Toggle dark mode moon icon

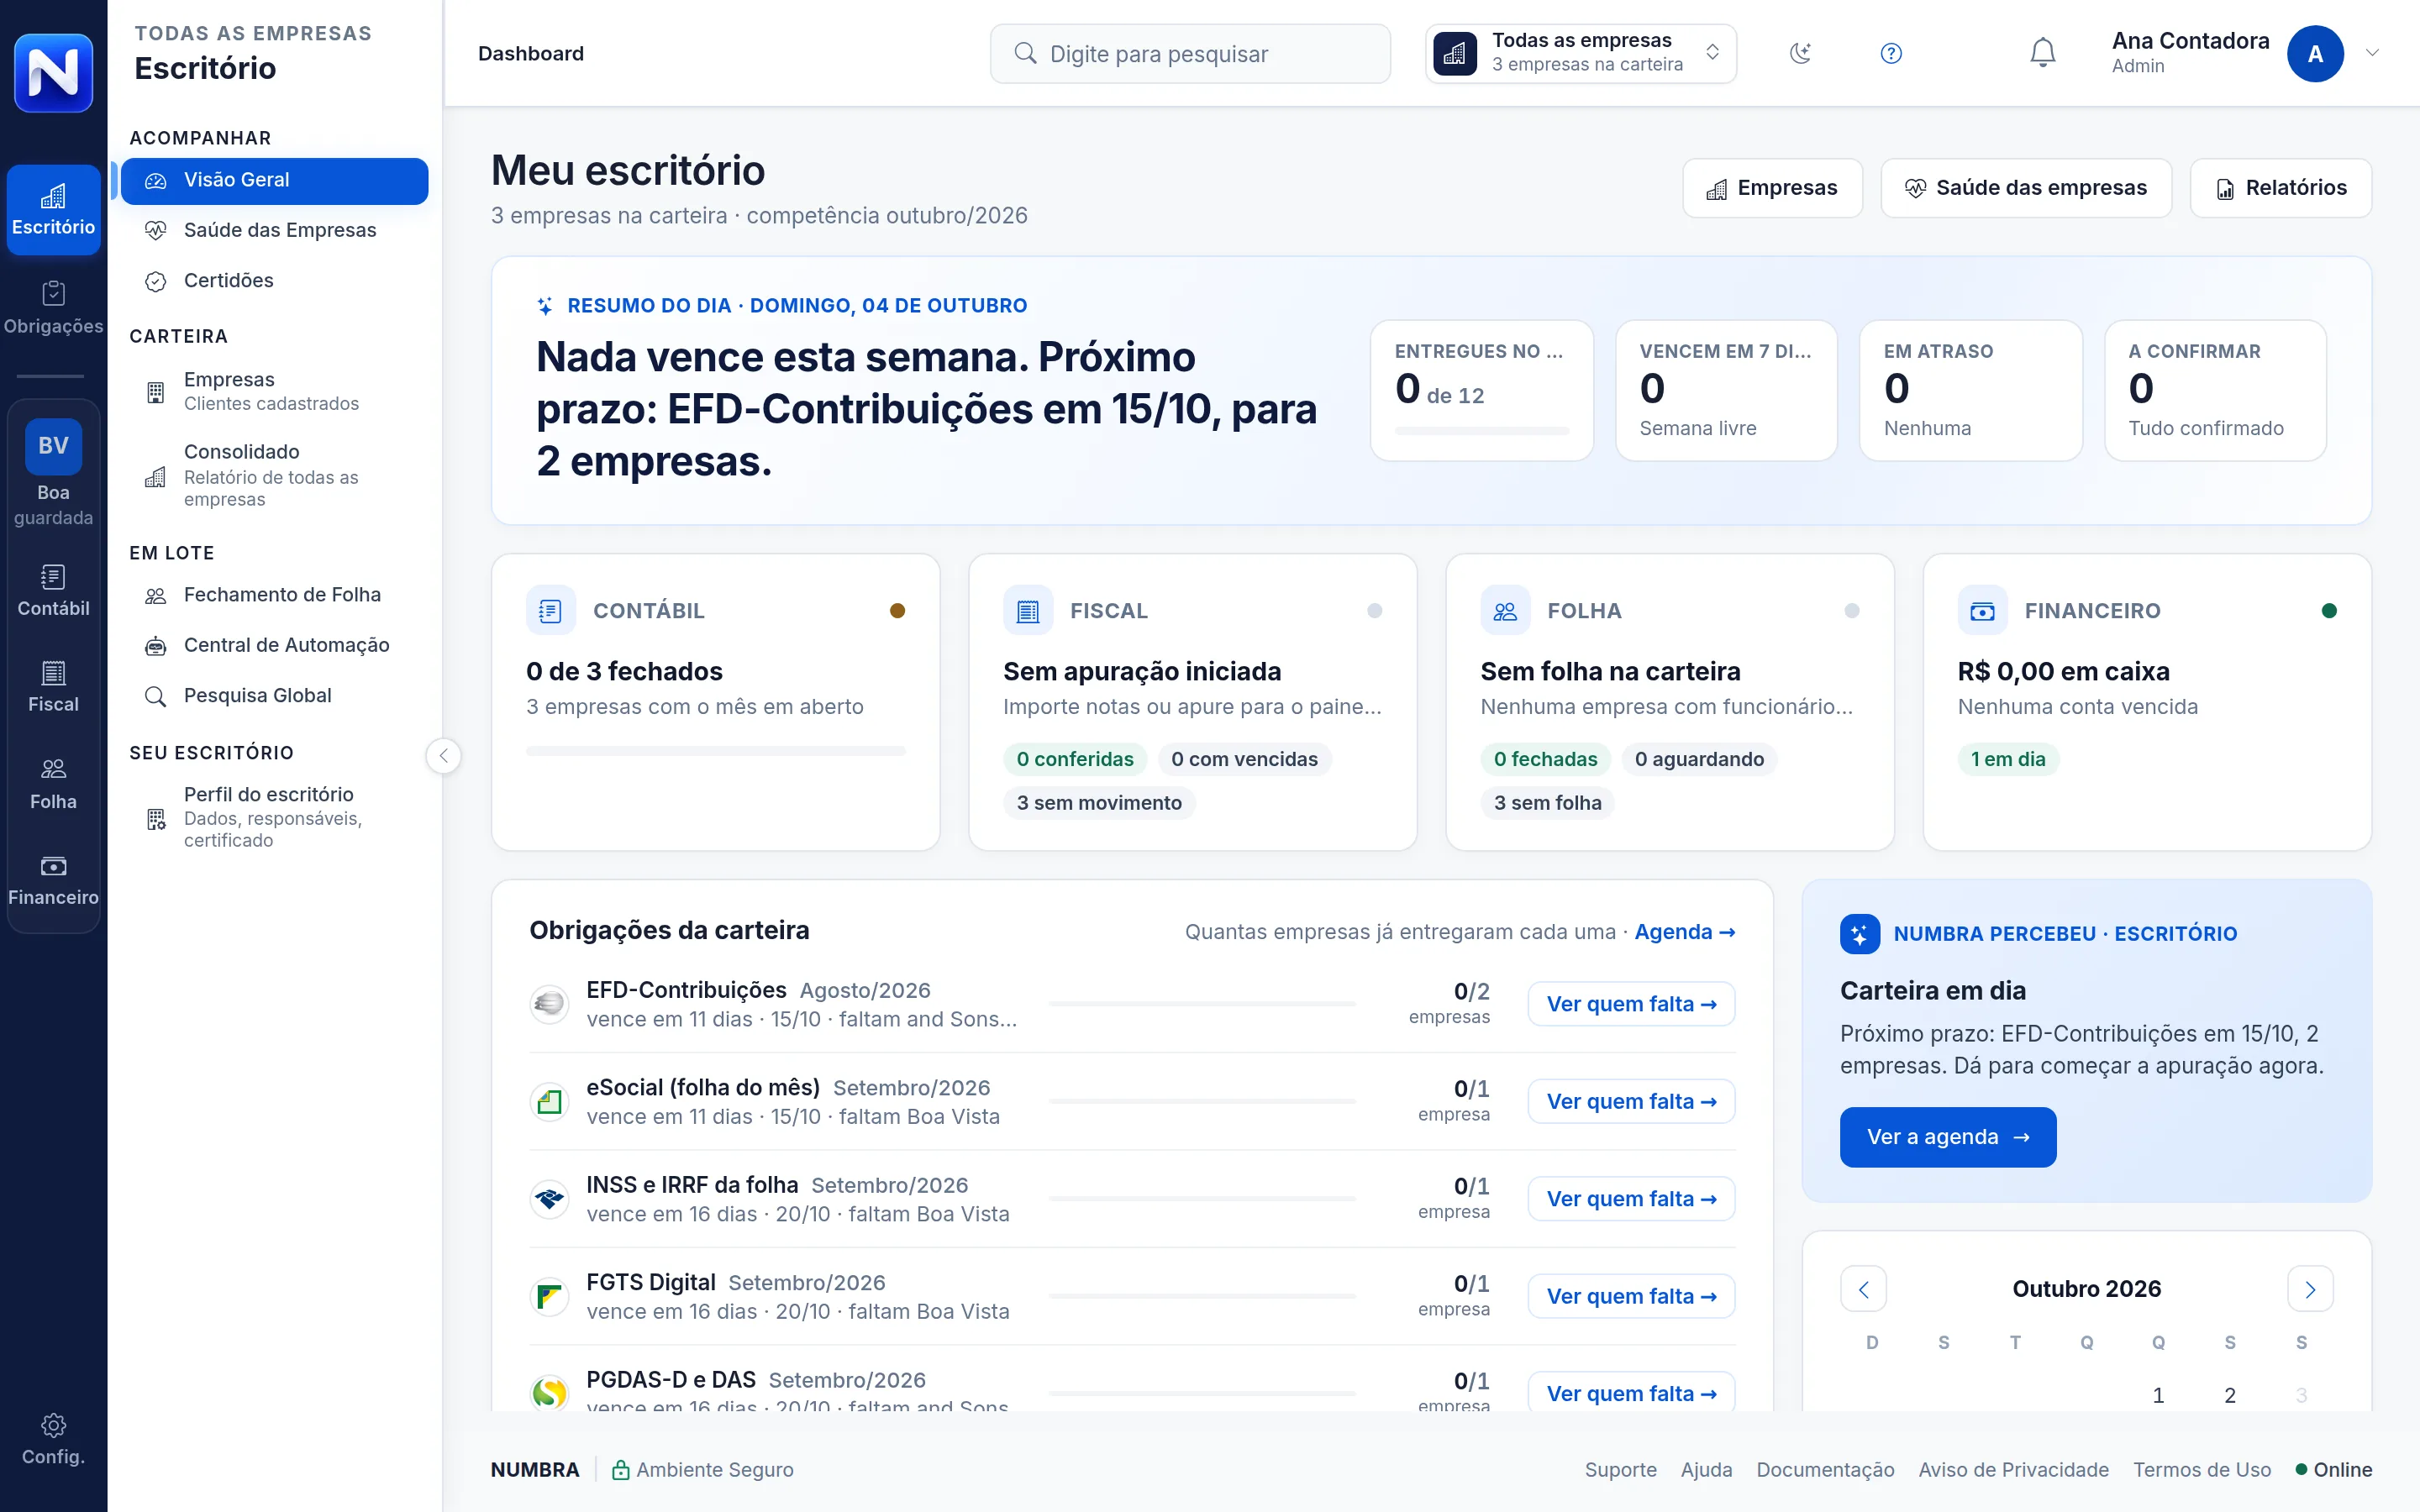coord(1800,53)
